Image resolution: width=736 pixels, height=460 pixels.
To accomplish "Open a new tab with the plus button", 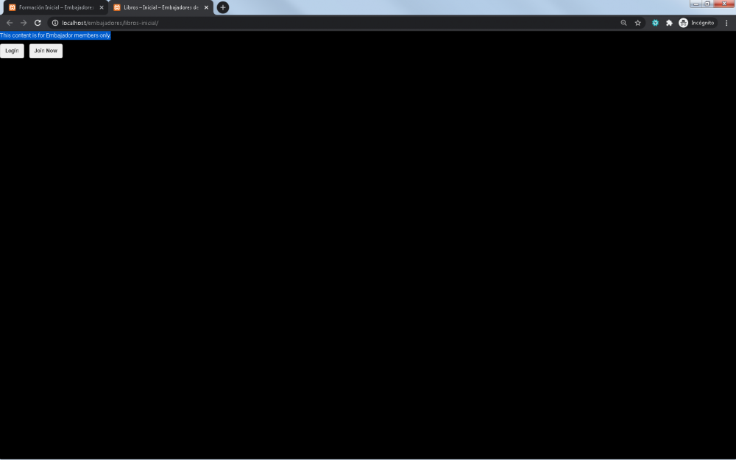I will tap(223, 7).
